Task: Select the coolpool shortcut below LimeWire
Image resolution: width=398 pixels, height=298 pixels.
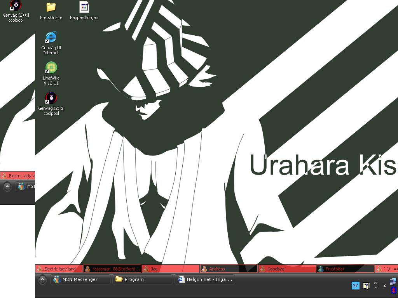Action: point(51,104)
